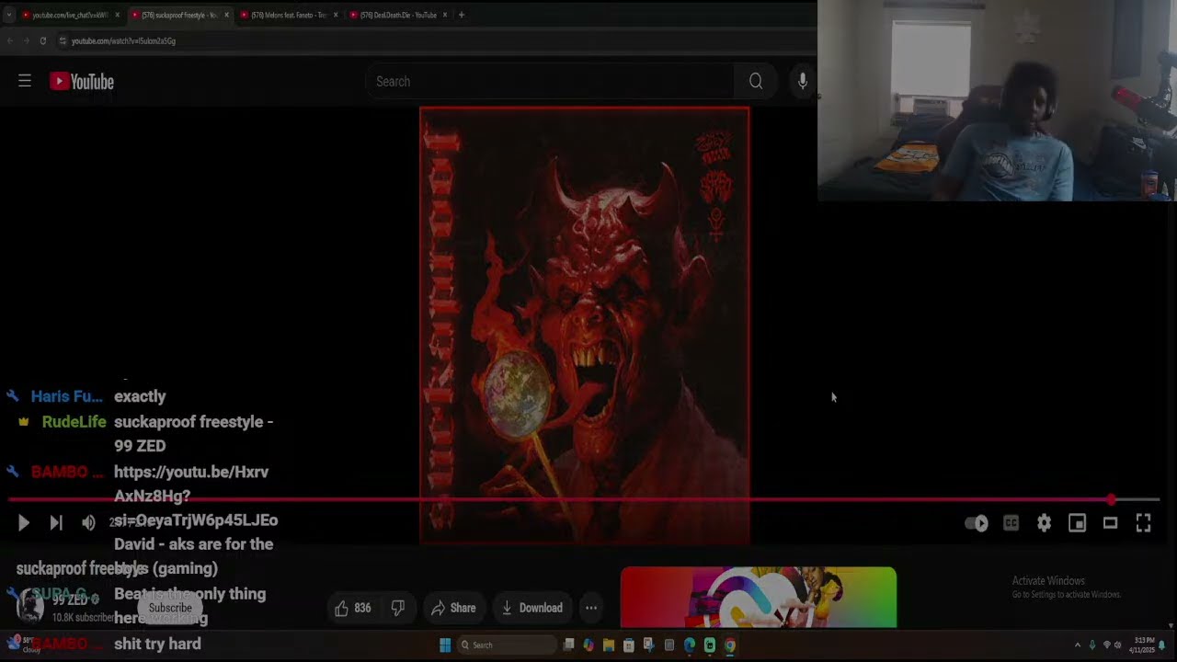
Task: Click in the YouTube search field
Action: [550, 81]
